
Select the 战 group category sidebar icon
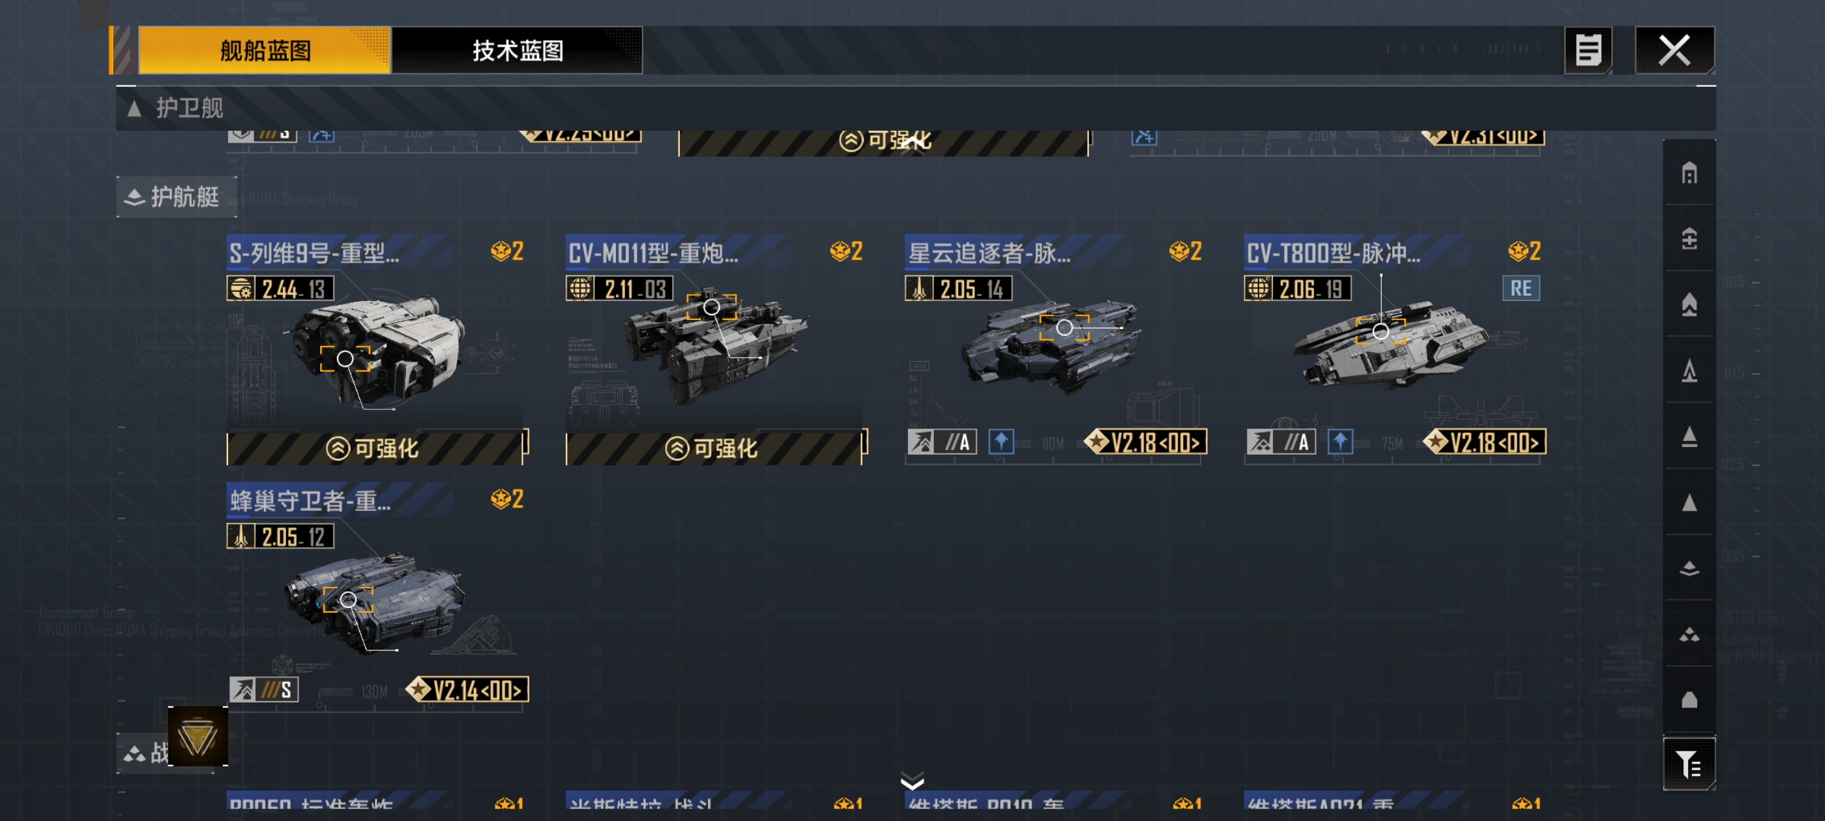pos(1689,634)
